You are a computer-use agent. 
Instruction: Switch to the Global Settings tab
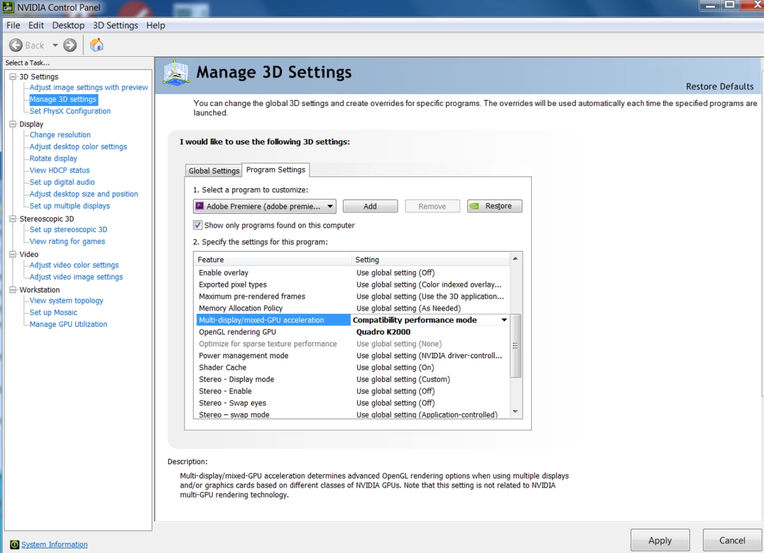(214, 171)
